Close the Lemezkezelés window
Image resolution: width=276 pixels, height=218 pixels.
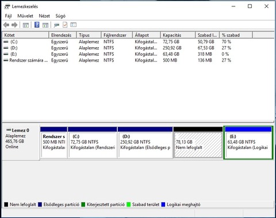[x=266, y=6]
